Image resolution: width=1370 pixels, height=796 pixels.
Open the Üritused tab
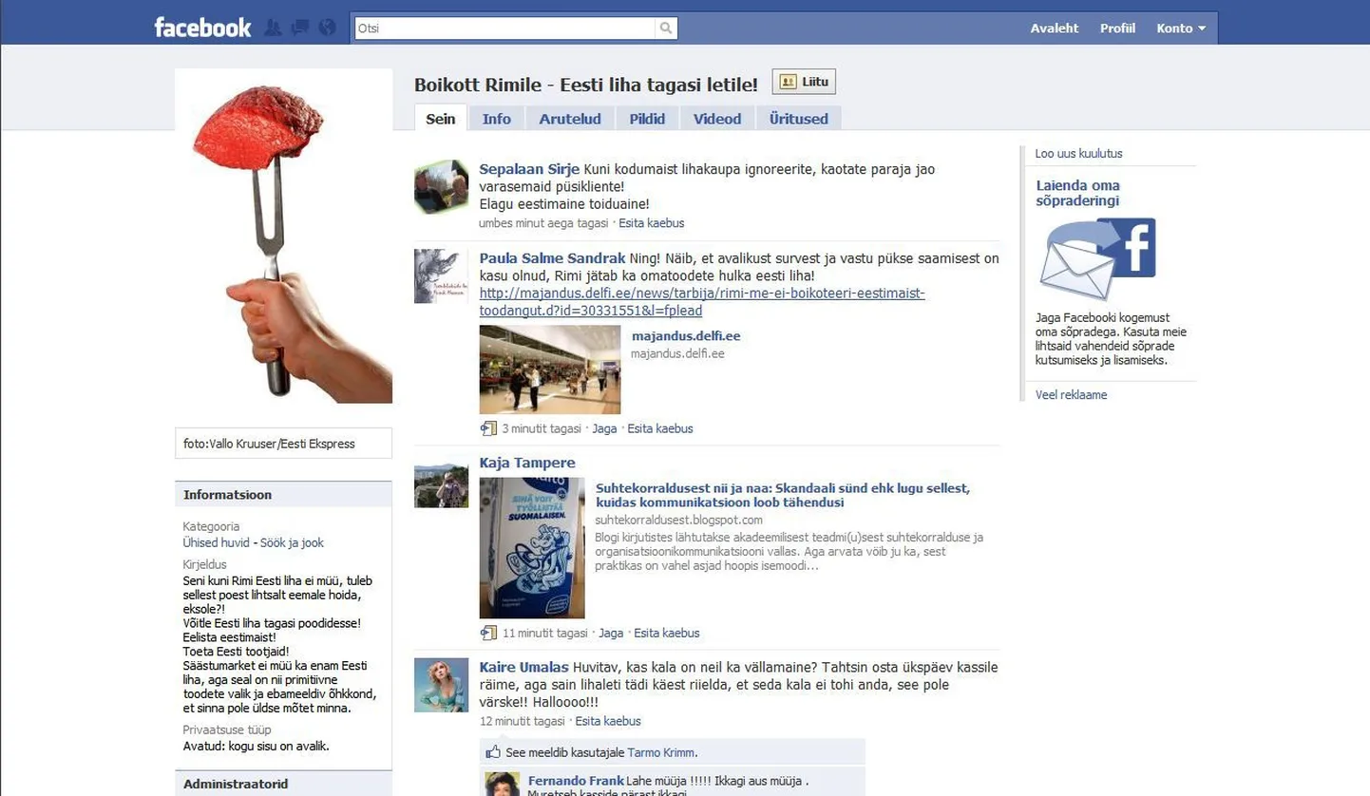[799, 119]
